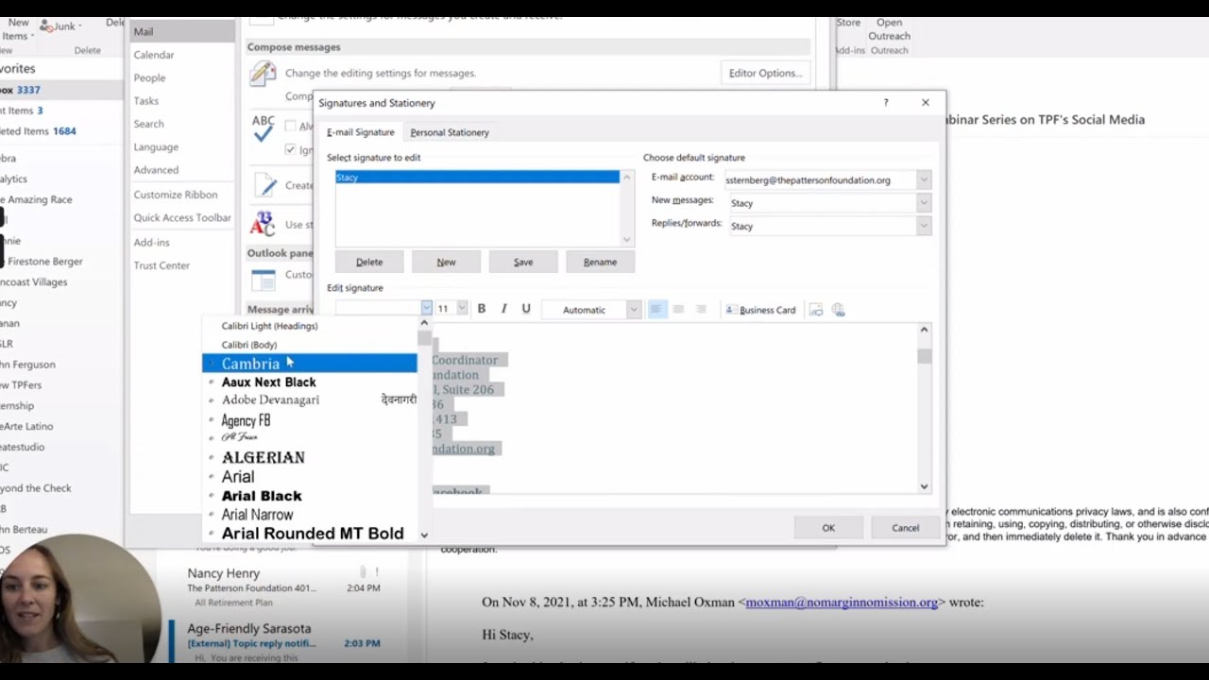The width and height of the screenshot is (1209, 680).
Task: Choose Arial Black font
Action: [x=310, y=496]
